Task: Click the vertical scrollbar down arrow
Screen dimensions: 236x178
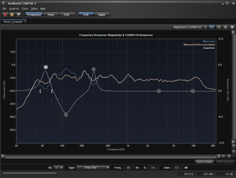Action: (233, 142)
